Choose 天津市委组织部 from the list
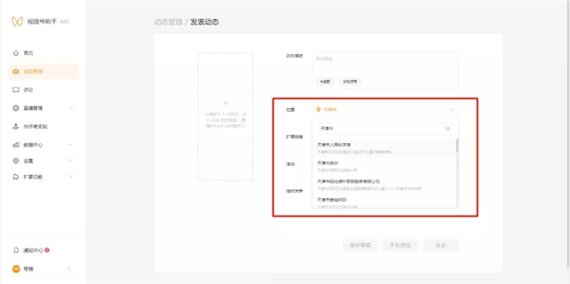The image size is (570, 284). 384,201
